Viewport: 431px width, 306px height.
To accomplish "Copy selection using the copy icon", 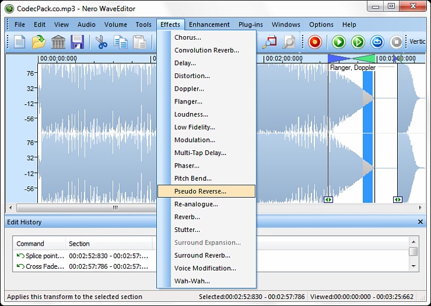I will (x=121, y=42).
